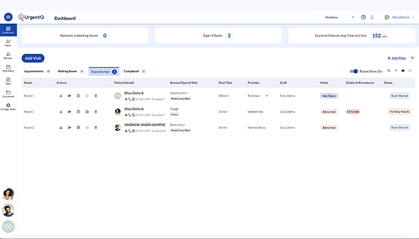The image size is (419, 239).
Task: Click the Pending Results status badge
Action: click(399, 112)
